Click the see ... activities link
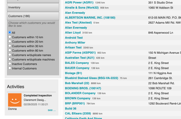 coord(52,110)
